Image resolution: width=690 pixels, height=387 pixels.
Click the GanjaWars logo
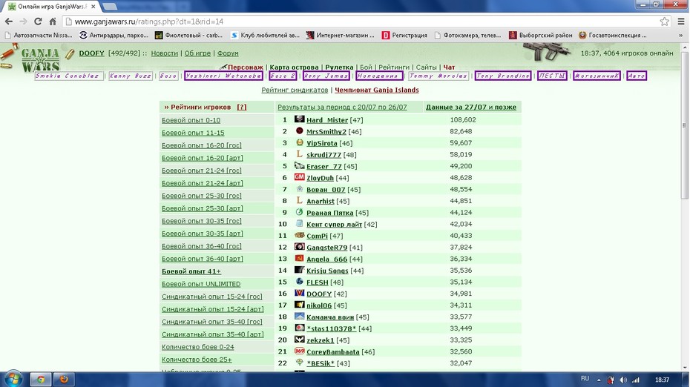tap(40, 61)
